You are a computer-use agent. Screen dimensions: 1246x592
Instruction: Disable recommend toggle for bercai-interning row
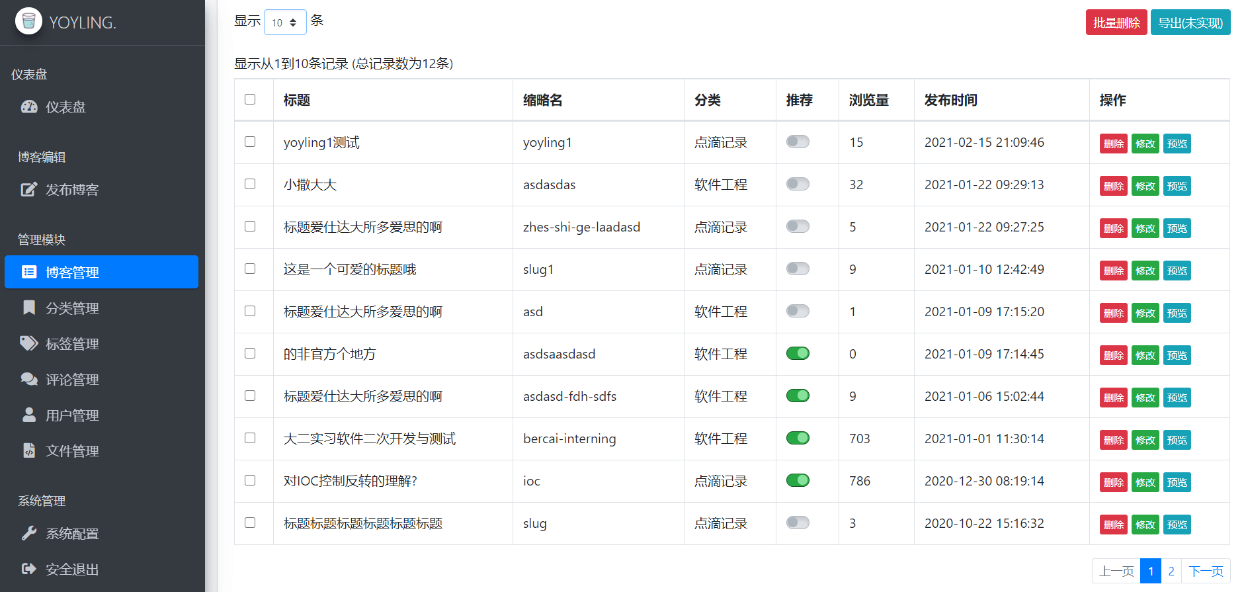(798, 438)
